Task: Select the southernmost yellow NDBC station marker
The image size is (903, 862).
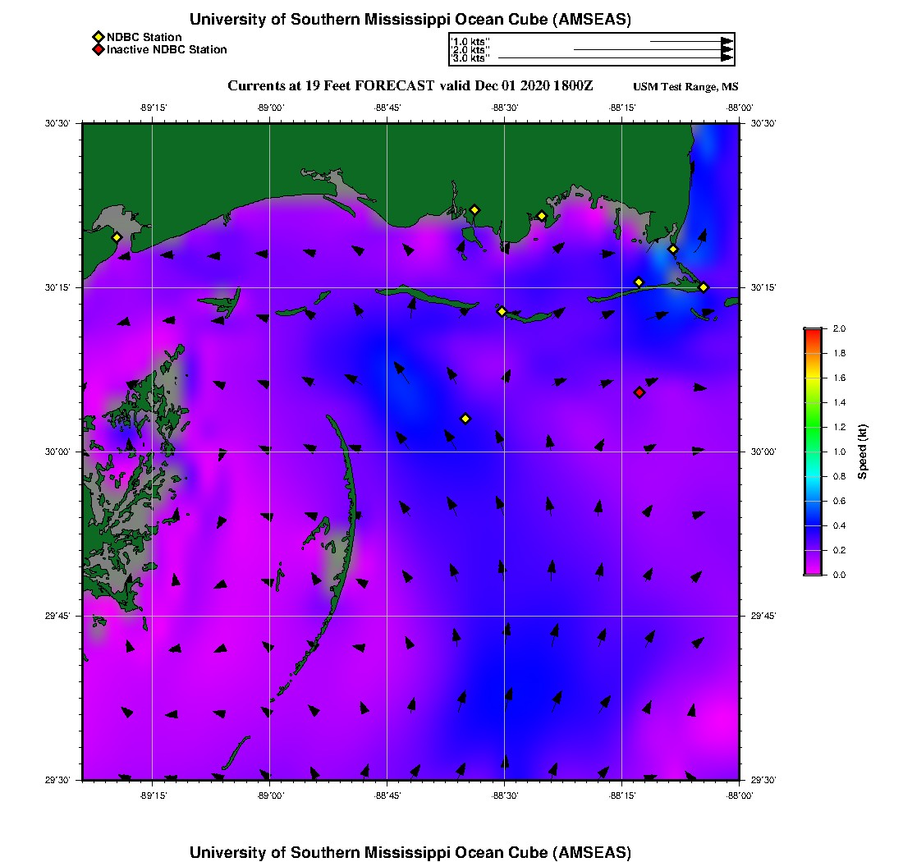Action: 465,419
